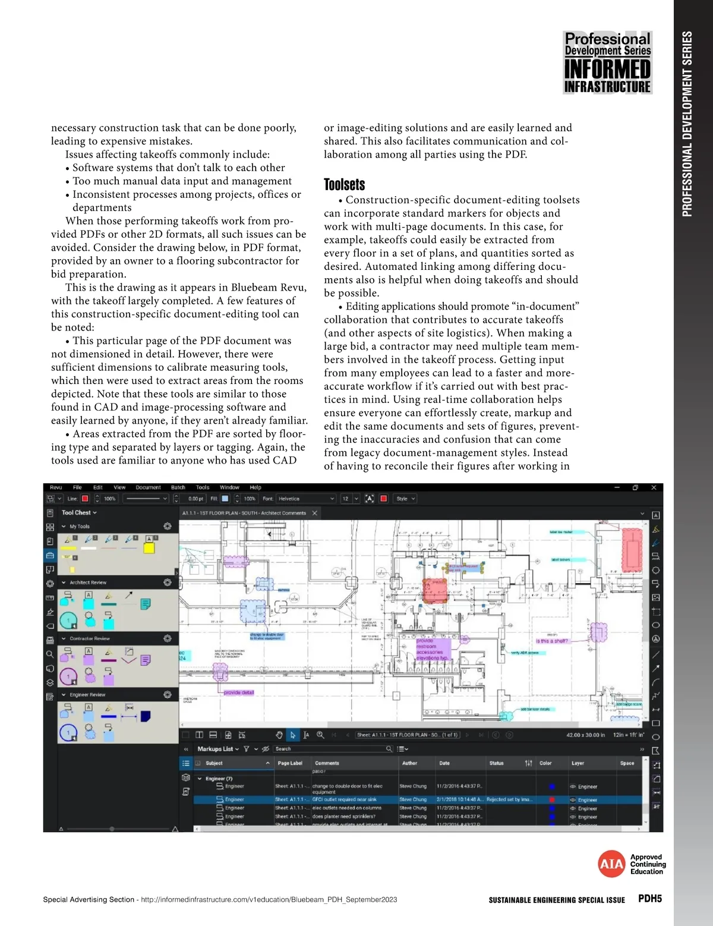Collapse the Engineer (7) markup group

coord(200,779)
